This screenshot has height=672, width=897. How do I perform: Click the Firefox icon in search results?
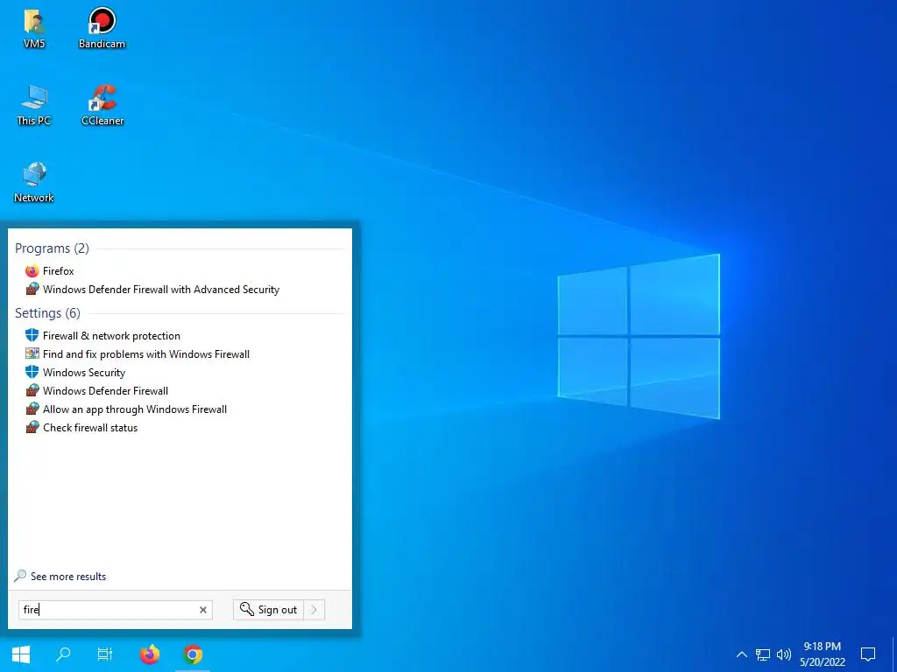click(32, 271)
